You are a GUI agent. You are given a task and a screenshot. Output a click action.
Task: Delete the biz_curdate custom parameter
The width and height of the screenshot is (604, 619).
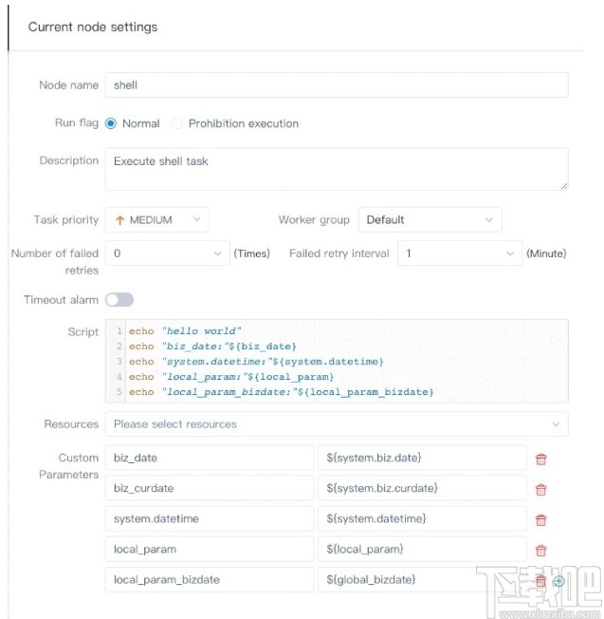(x=540, y=489)
